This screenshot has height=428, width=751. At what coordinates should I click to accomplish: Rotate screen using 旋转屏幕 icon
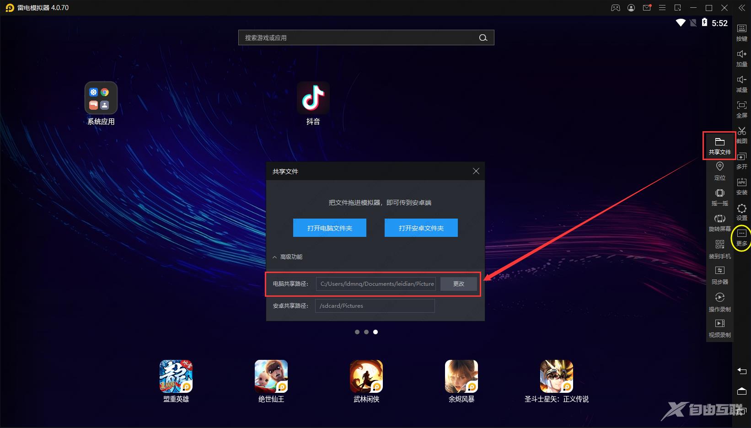click(719, 223)
